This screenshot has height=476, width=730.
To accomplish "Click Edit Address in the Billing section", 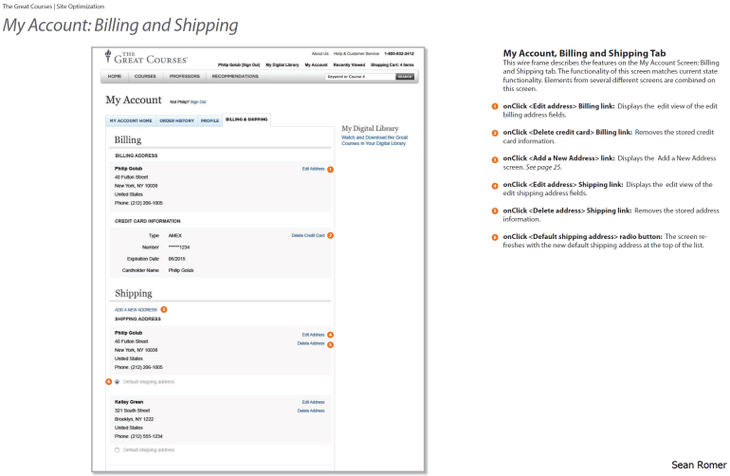I will tap(313, 168).
